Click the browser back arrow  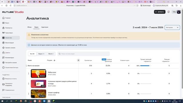coord(2,5)
